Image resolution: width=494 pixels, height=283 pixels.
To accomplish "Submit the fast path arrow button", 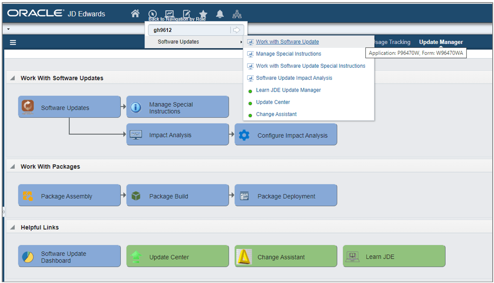I will [237, 30].
